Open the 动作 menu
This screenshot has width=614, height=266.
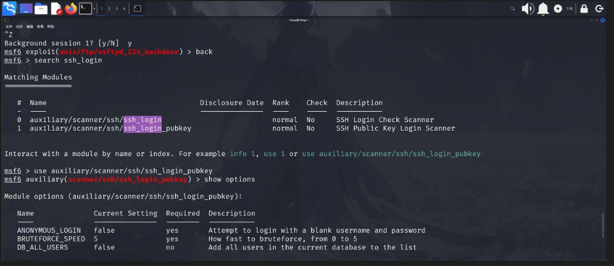coord(19,26)
